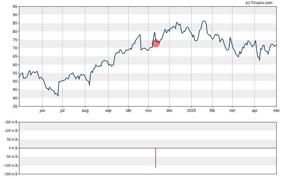Click the red negative bar in lower chart
The image size is (282, 179).
[x=156, y=158]
